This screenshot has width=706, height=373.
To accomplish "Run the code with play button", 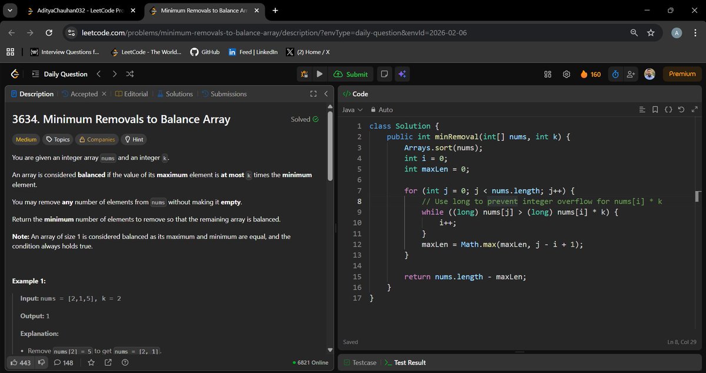I will [x=319, y=74].
